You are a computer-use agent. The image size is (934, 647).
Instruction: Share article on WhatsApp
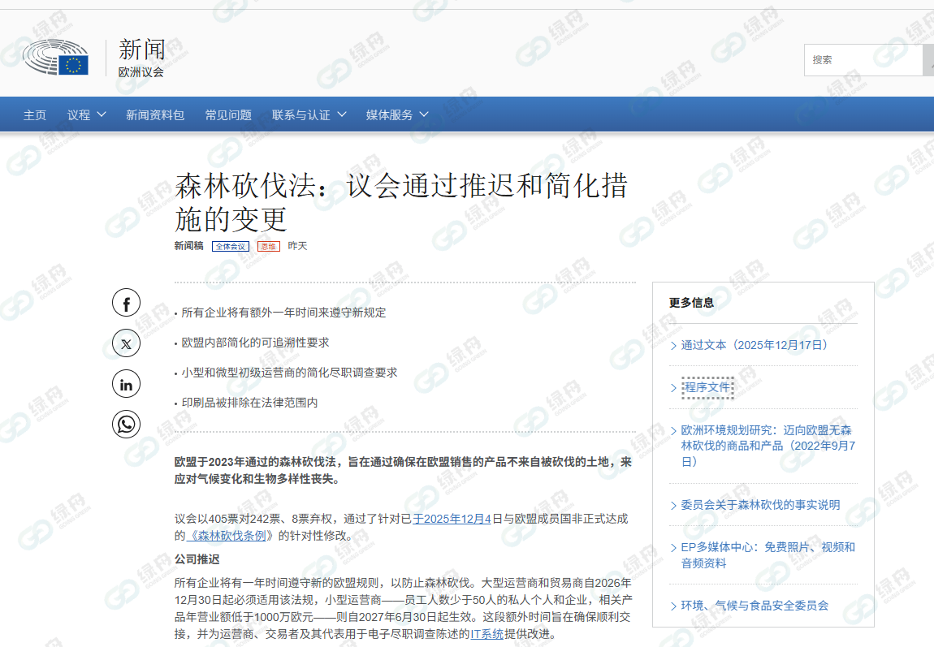(x=126, y=425)
